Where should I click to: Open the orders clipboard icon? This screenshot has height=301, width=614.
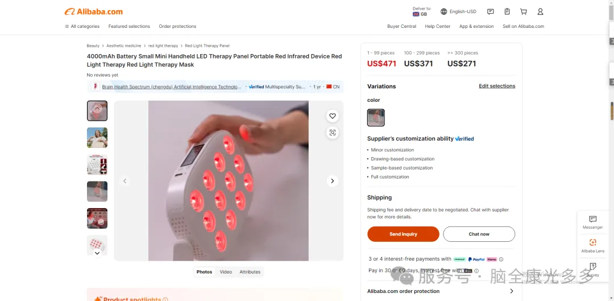coord(507,12)
